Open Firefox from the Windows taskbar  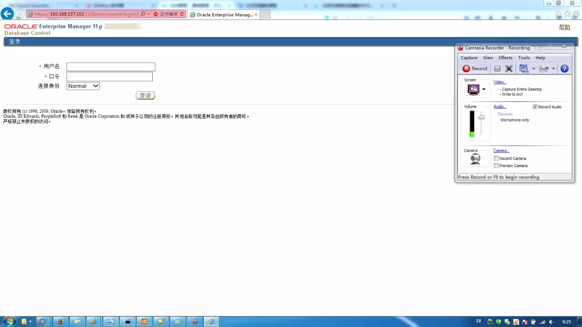coord(60,322)
